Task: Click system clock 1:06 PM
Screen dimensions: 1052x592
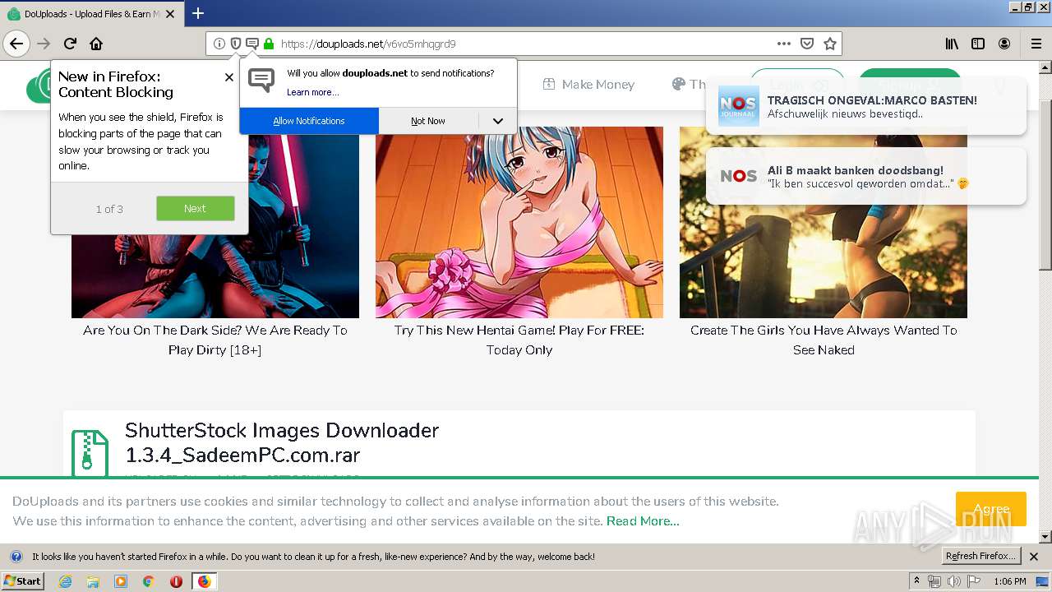Action: (x=1010, y=581)
